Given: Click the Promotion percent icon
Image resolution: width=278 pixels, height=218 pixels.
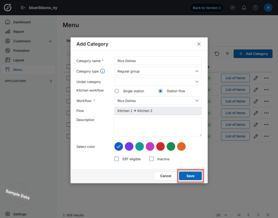Looking at the screenshot, I should [x=8, y=51].
